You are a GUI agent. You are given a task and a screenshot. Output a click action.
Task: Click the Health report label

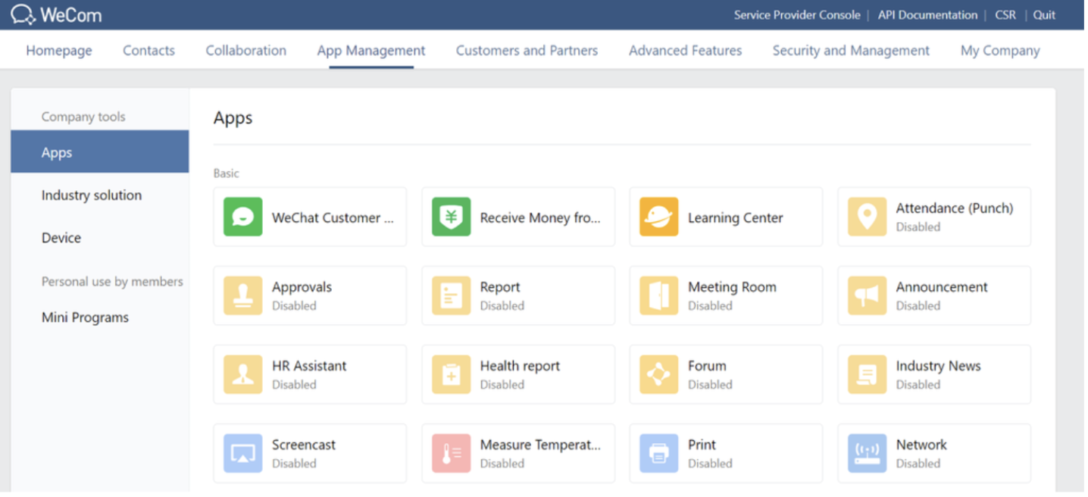pyautogui.click(x=520, y=366)
